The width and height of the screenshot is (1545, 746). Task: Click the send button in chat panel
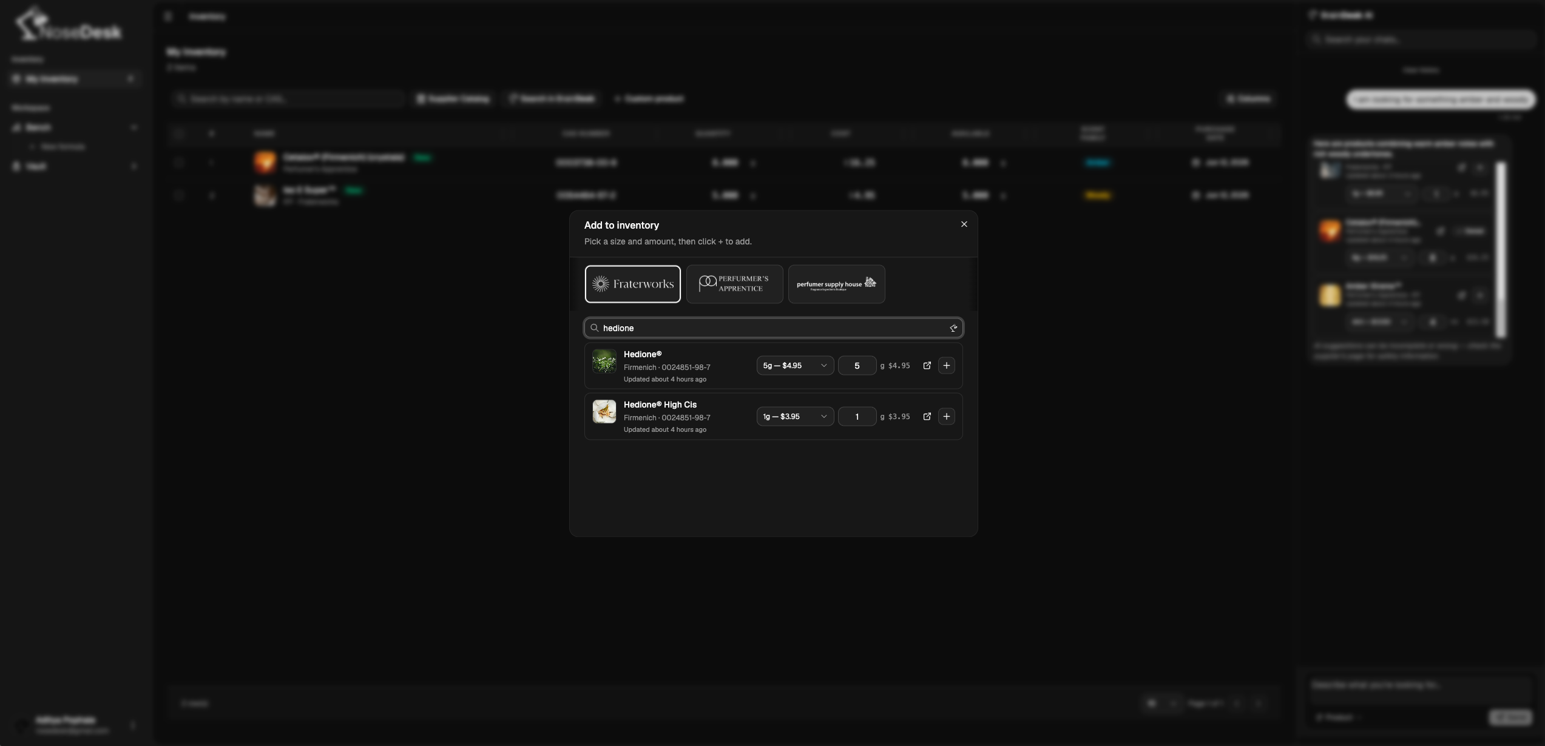pos(1510,717)
